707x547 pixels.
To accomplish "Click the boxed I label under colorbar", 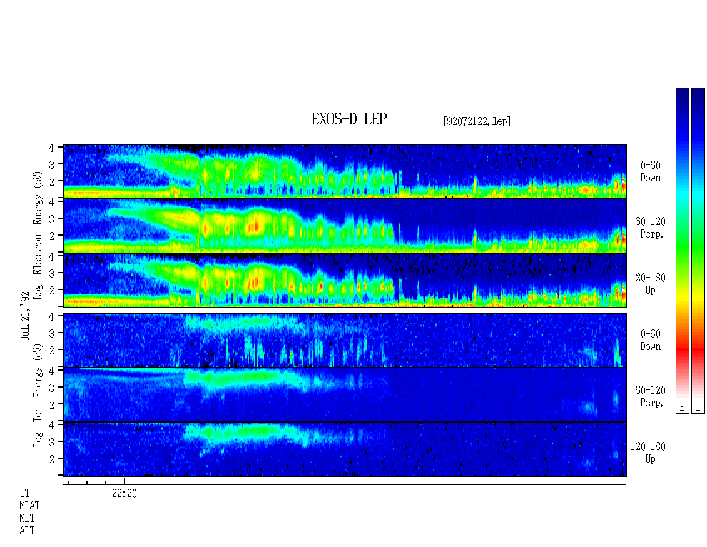I will (698, 408).
